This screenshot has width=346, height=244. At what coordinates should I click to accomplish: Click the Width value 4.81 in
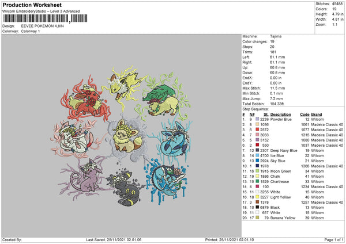337,20
